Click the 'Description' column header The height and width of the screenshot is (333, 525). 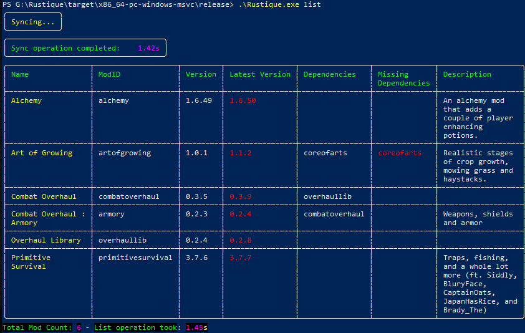[467, 74]
